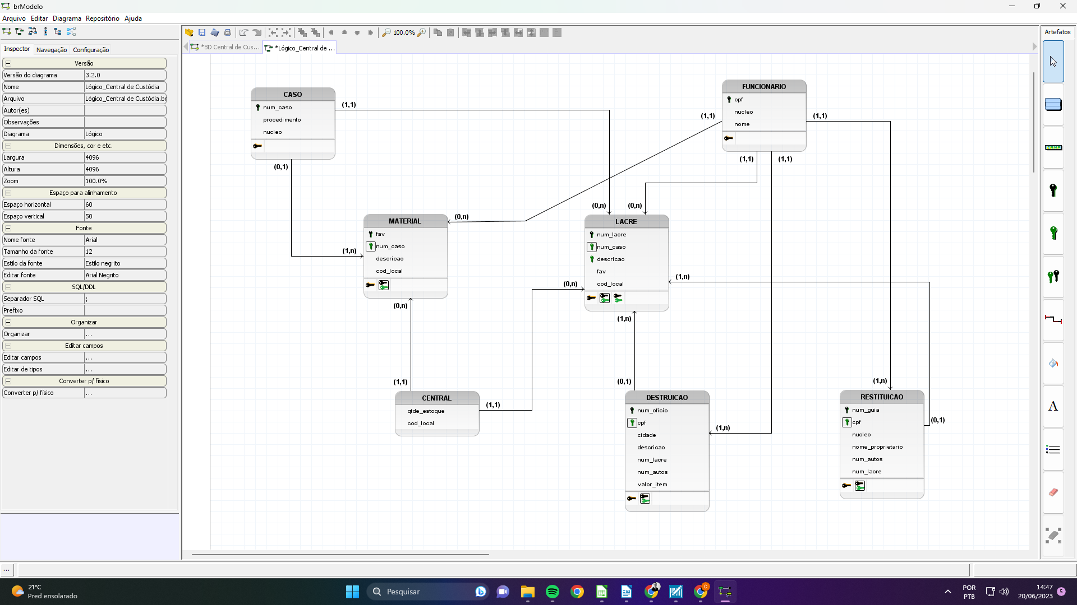Click the copy icon in the toolbar
This screenshot has width=1077, height=605.
(x=438, y=32)
